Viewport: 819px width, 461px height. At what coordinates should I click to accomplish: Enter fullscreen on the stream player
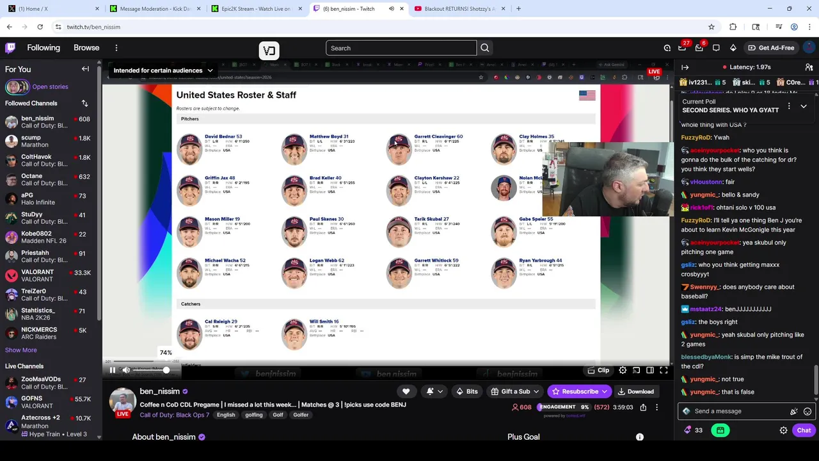tap(664, 370)
